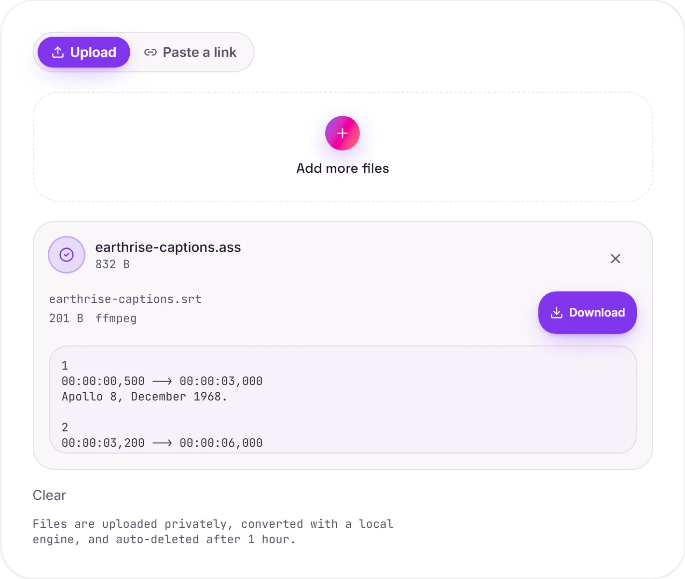Select the Upload tab

pyautogui.click(x=84, y=52)
